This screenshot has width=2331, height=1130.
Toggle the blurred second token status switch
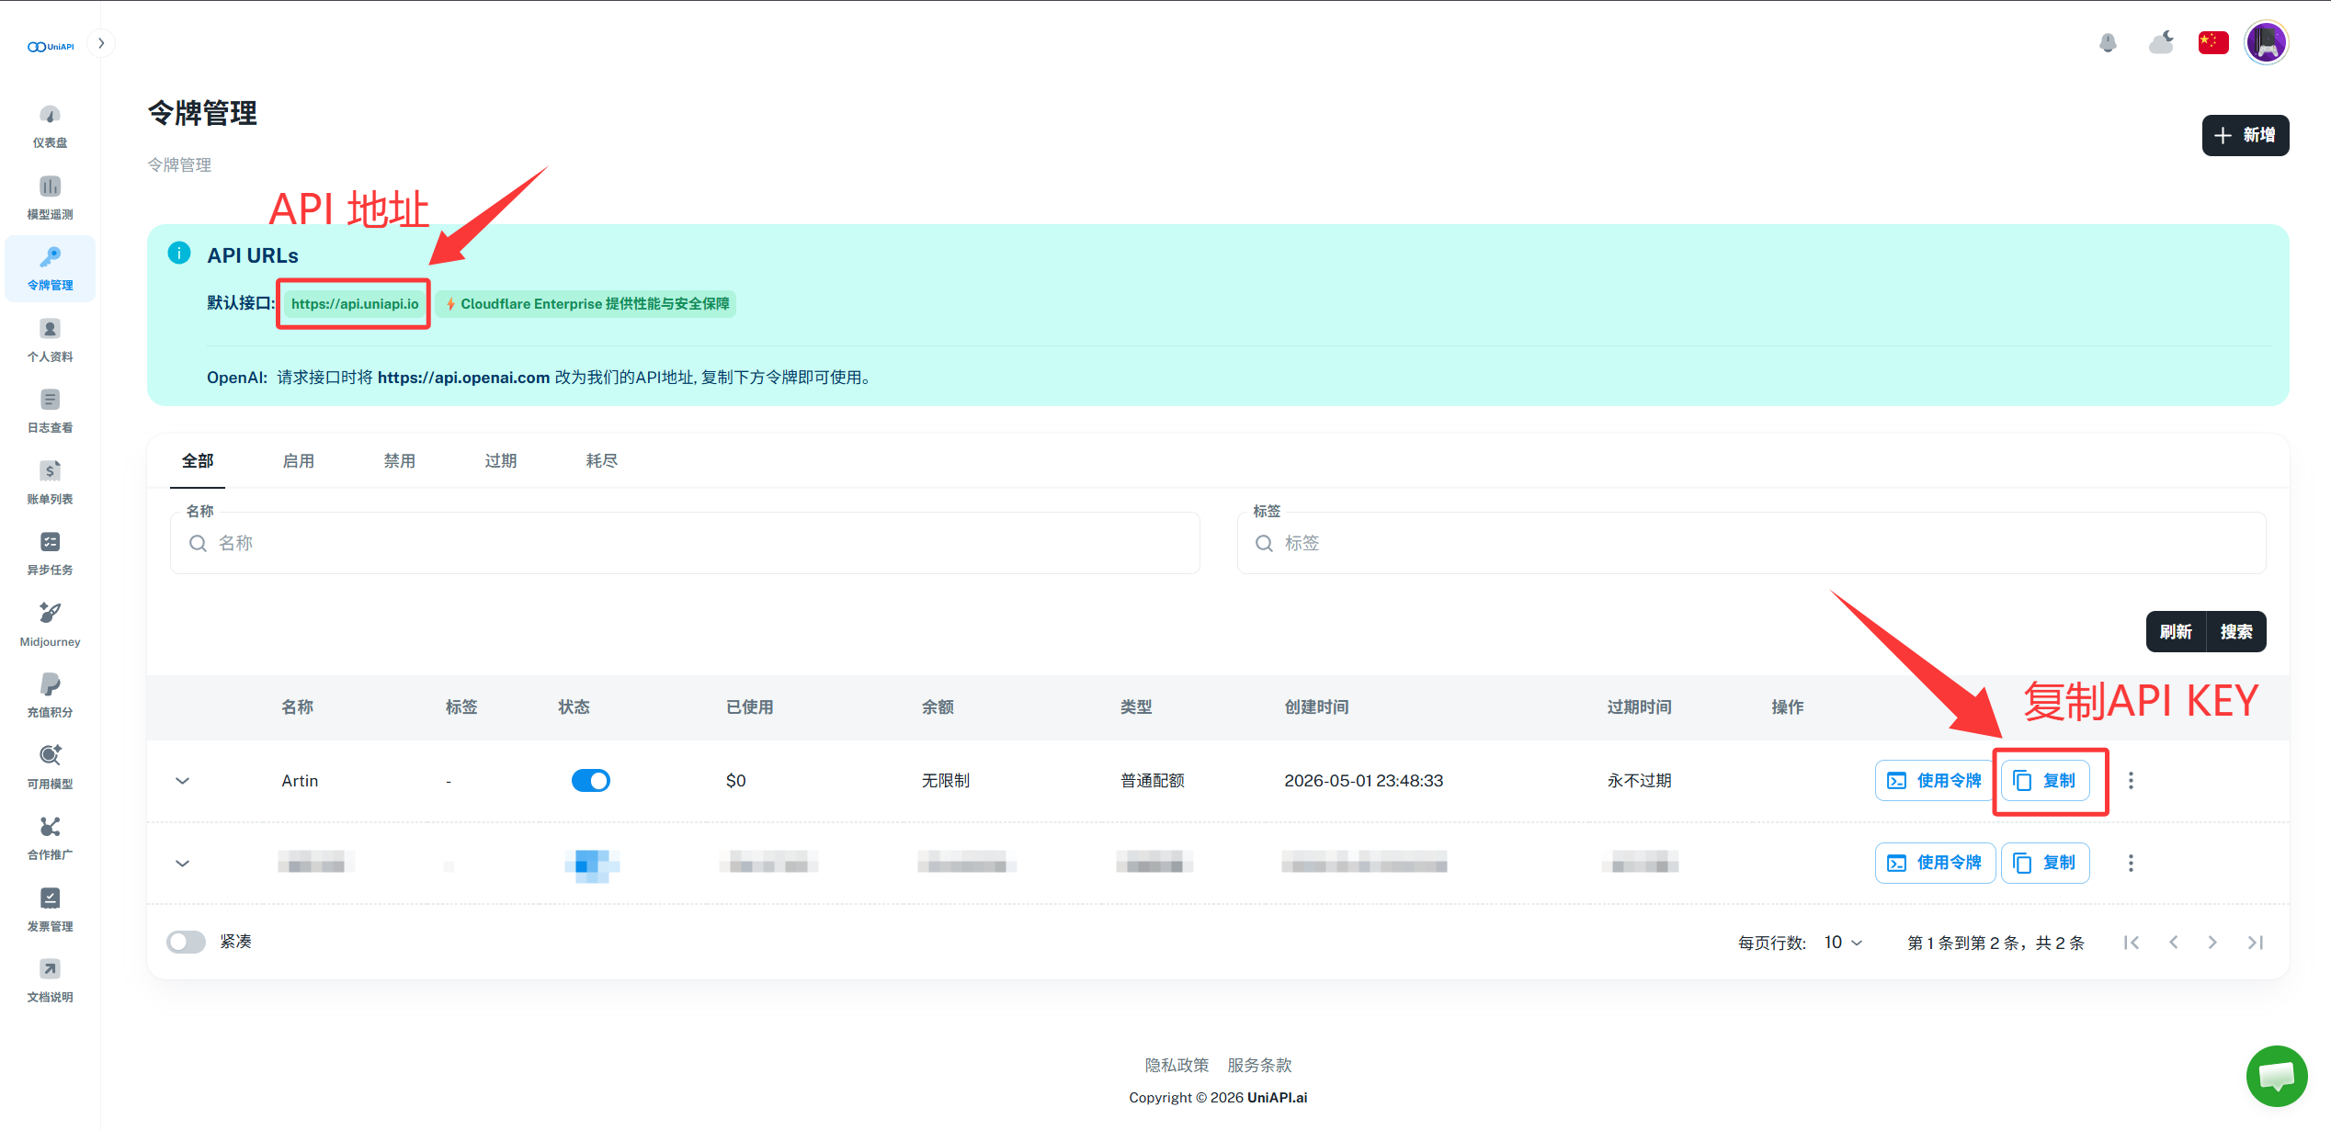[591, 864]
